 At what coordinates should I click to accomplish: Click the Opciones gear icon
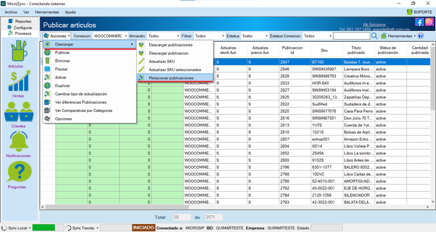[47, 119]
